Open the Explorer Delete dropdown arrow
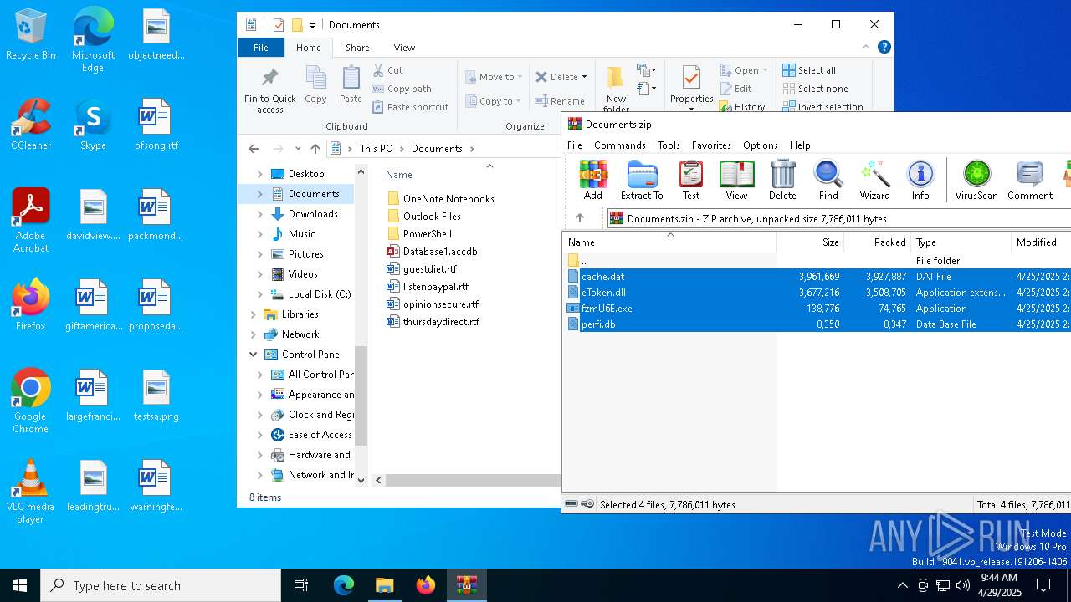Viewport: 1071px width, 602px height. pyautogui.click(x=584, y=77)
